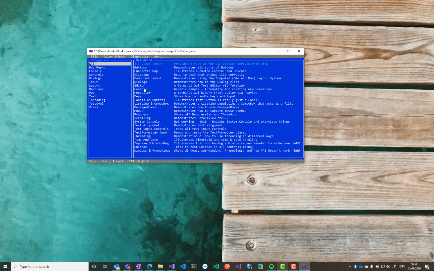Select the MainLoop category

[x=96, y=89]
